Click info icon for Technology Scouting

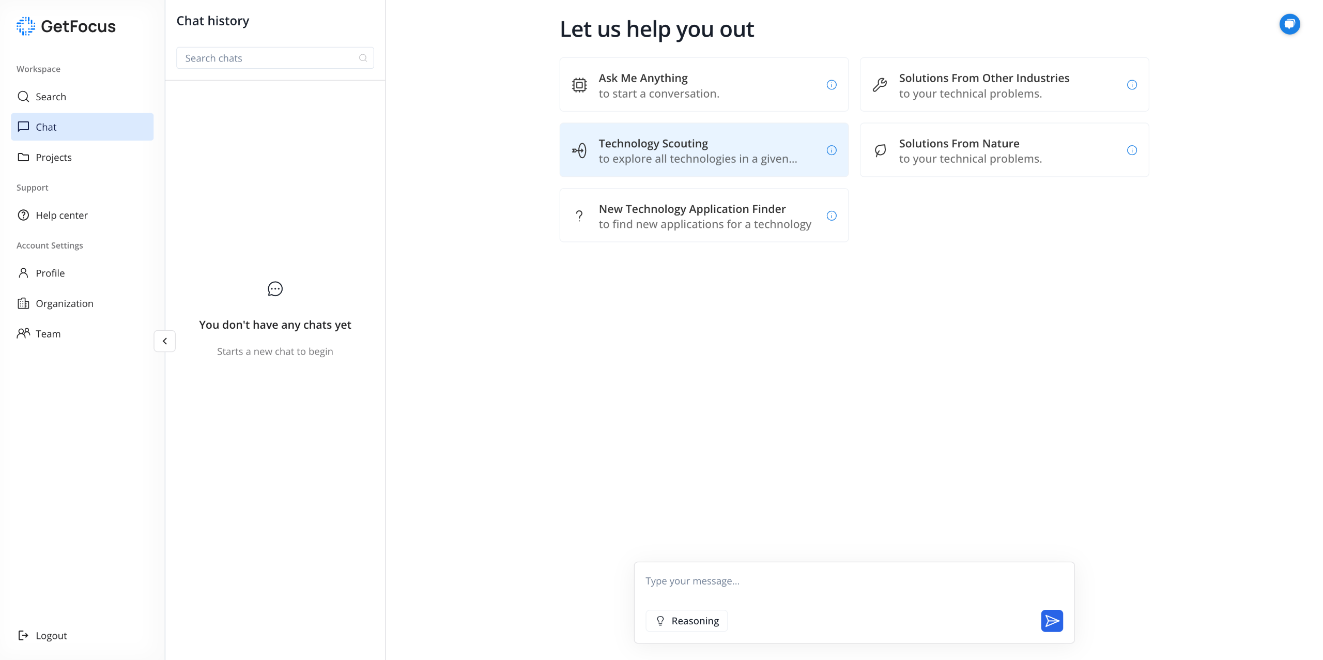pos(832,150)
